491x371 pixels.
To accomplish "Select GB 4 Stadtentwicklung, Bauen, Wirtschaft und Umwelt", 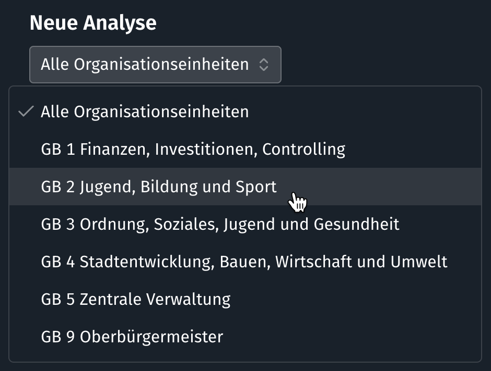I will (x=244, y=262).
